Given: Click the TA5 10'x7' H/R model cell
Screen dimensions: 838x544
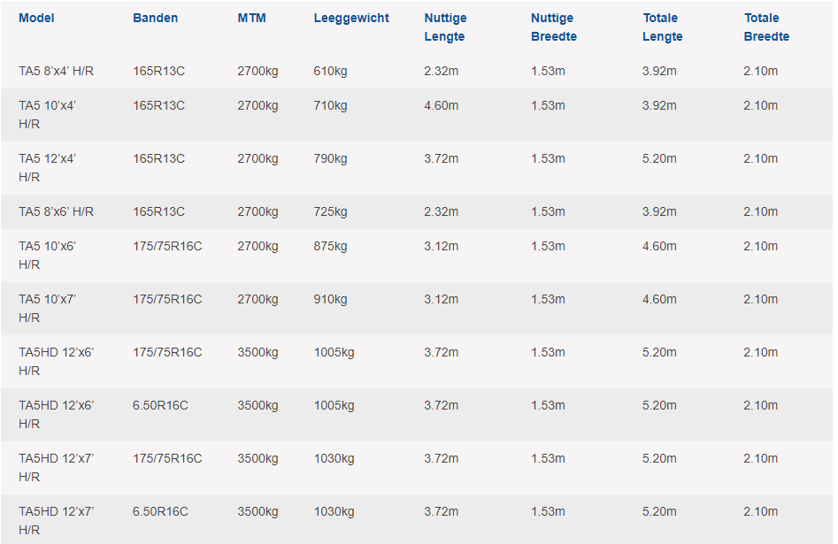Looking at the screenshot, I should 47,308.
